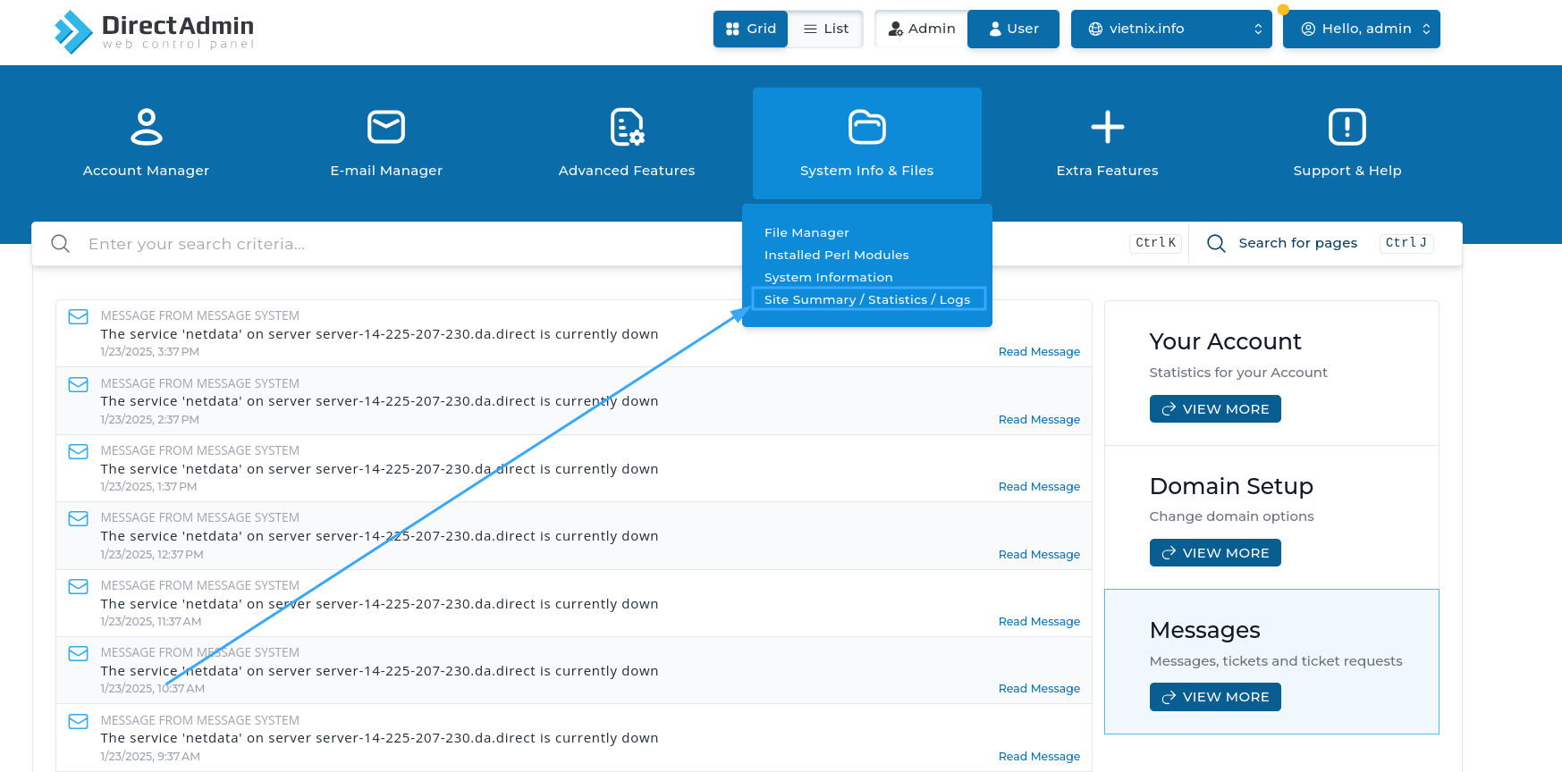The image size is (1562, 772).
Task: Open Account Manager person icon
Action: (x=147, y=127)
